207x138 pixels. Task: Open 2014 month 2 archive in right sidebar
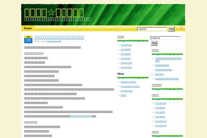click(x=160, y=112)
